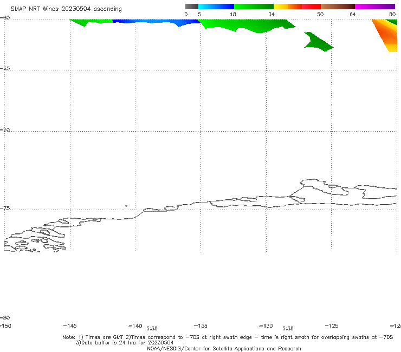Click the latitude label -75
401x352 pixels.
(x=5, y=208)
